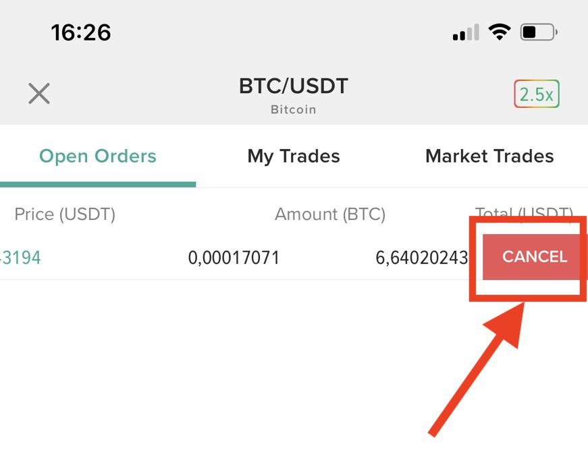Tap the clock showing 16:26

[81, 32]
